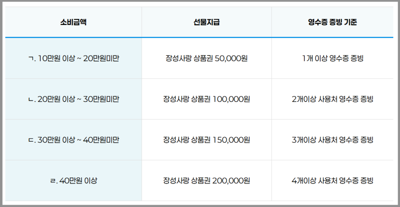Click the 선물지급 column header
Viewport: 400px width, 207px height.
(207, 22)
